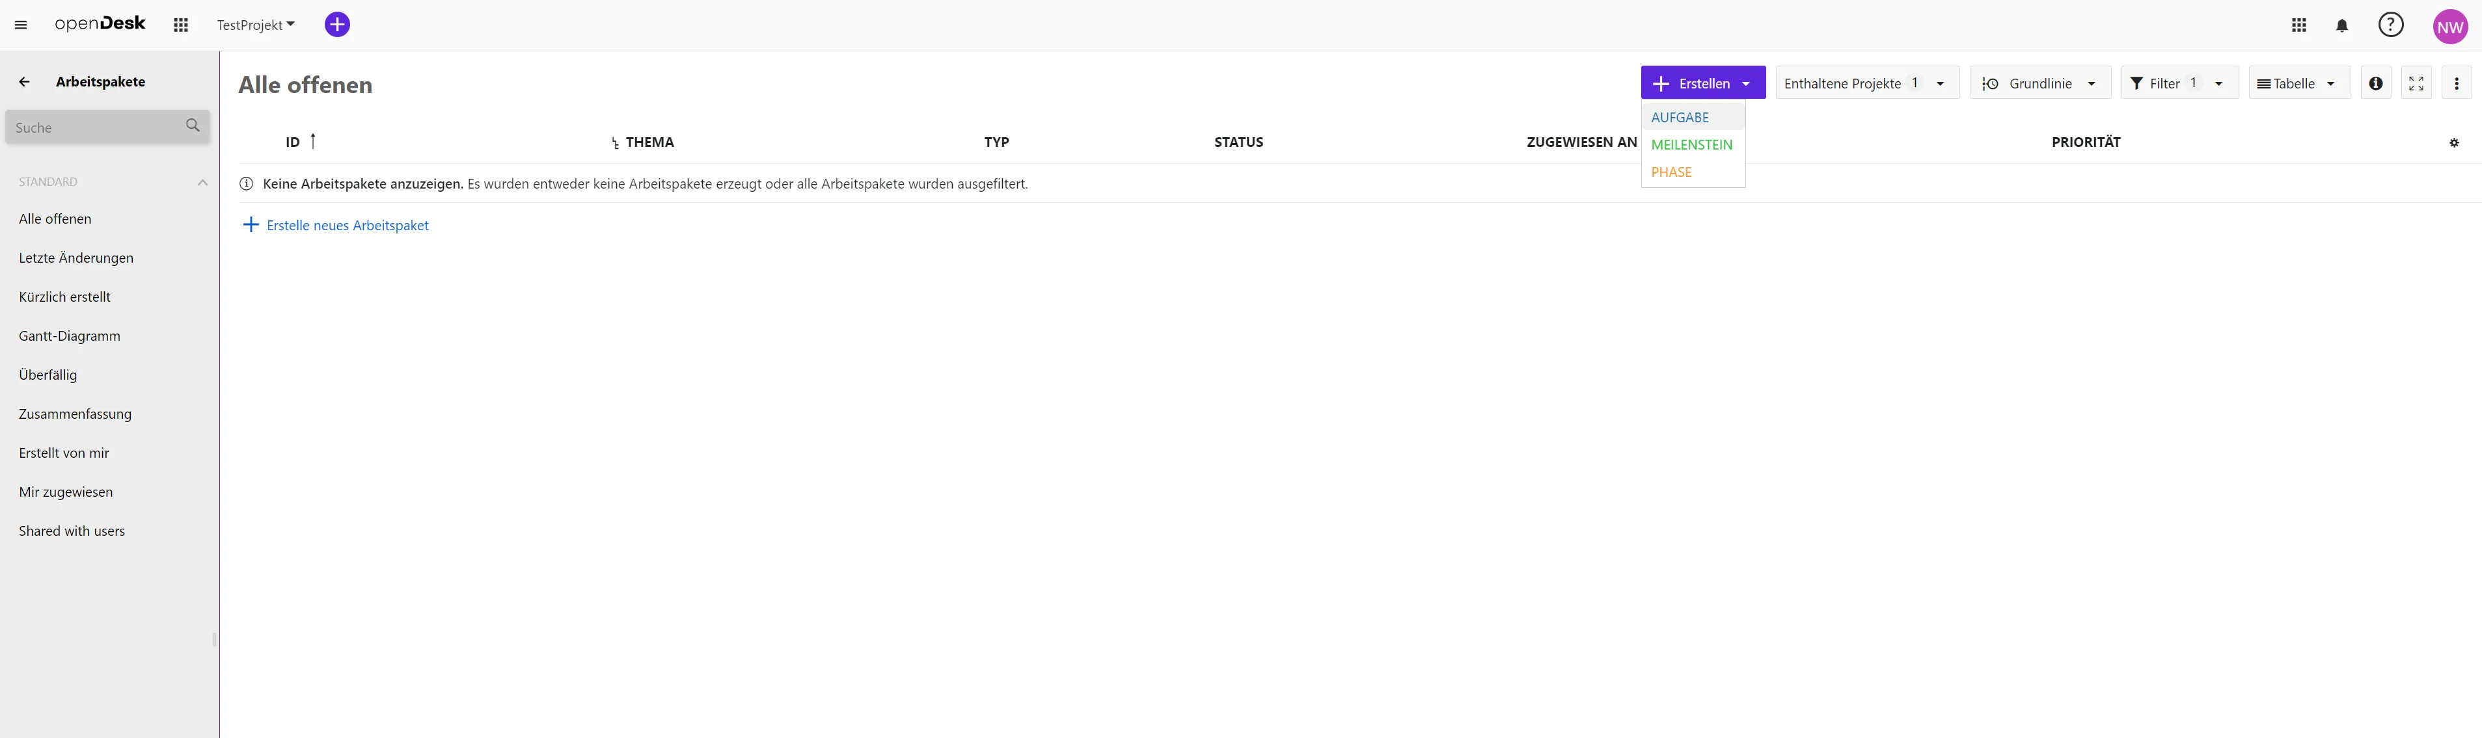The image size is (2482, 738).
Task: Activate fullscreen zen mode icon
Action: coord(2416,84)
